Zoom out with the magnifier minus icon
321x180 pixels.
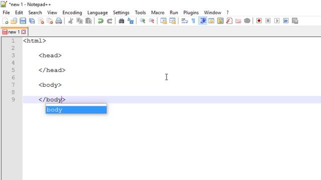151,21
